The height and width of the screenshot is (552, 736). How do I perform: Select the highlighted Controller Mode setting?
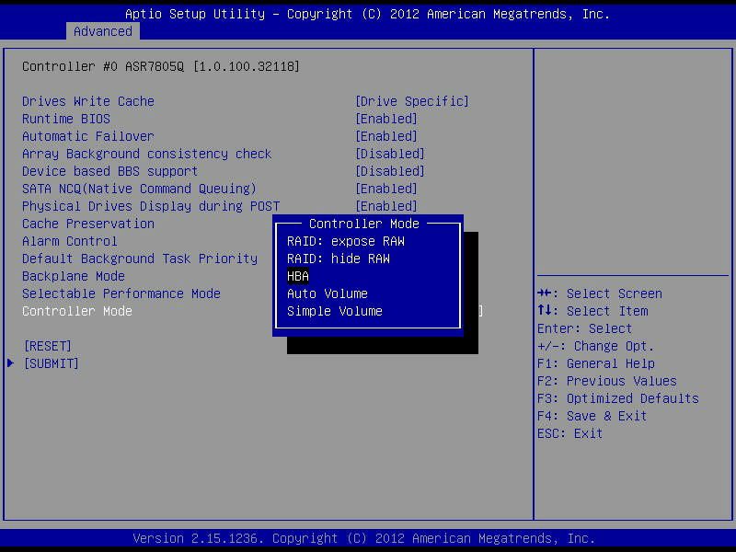tap(77, 311)
